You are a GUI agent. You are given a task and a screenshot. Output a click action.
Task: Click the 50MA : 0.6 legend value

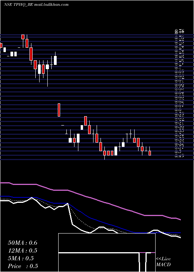23,243
